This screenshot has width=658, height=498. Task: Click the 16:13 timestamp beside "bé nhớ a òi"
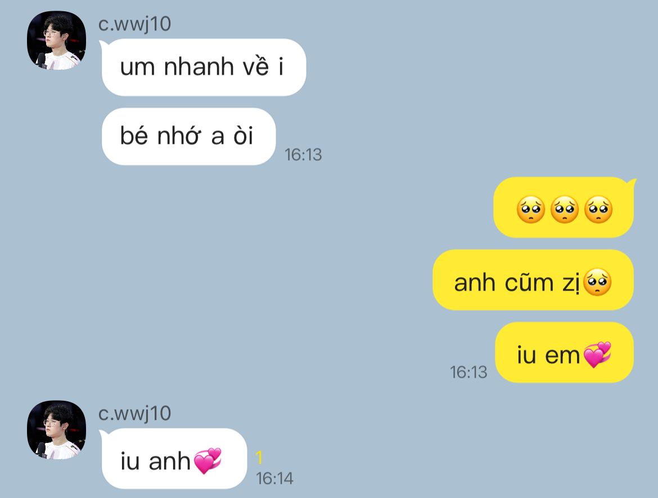click(x=303, y=155)
